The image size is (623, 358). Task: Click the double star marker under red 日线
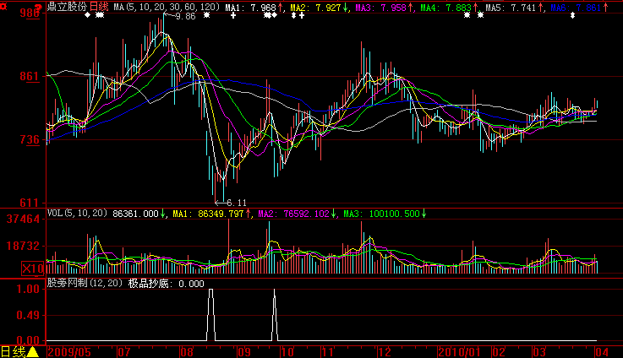100,15
